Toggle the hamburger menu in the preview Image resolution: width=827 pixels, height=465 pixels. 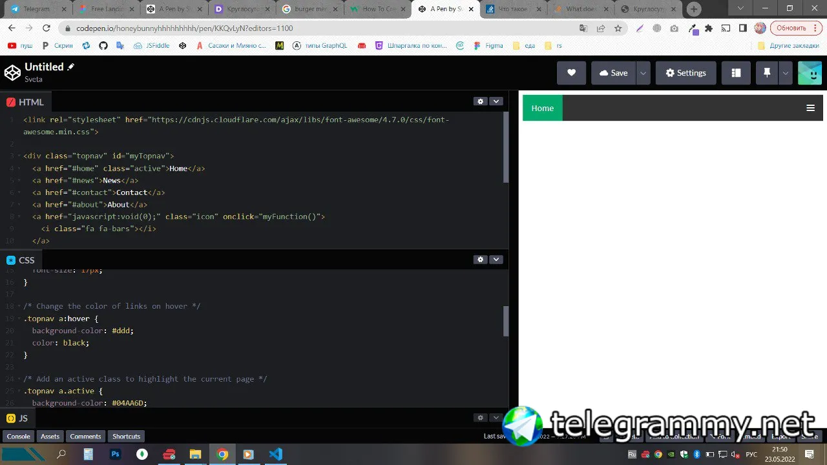coord(810,108)
